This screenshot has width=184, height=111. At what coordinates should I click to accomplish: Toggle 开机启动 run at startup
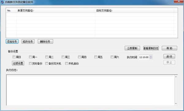[x=67, y=63]
